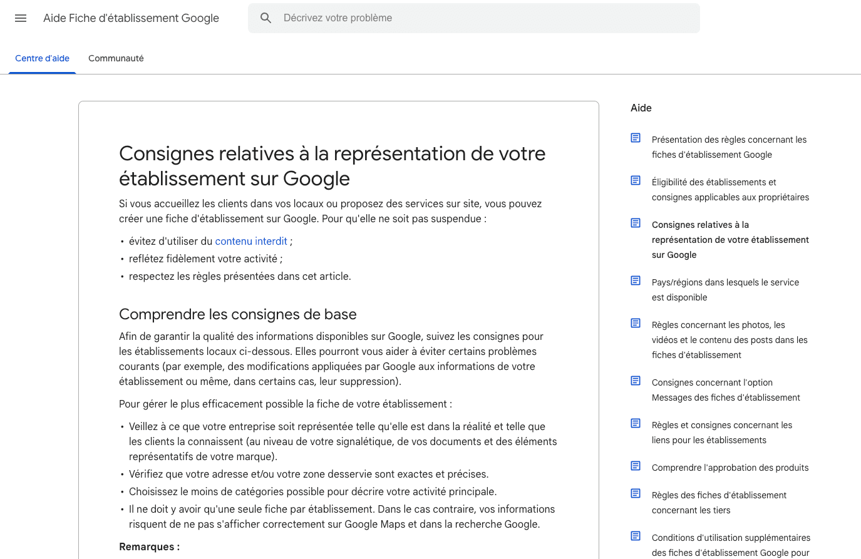The image size is (861, 559).
Task: Switch to the Communauté tab
Action: (x=116, y=58)
